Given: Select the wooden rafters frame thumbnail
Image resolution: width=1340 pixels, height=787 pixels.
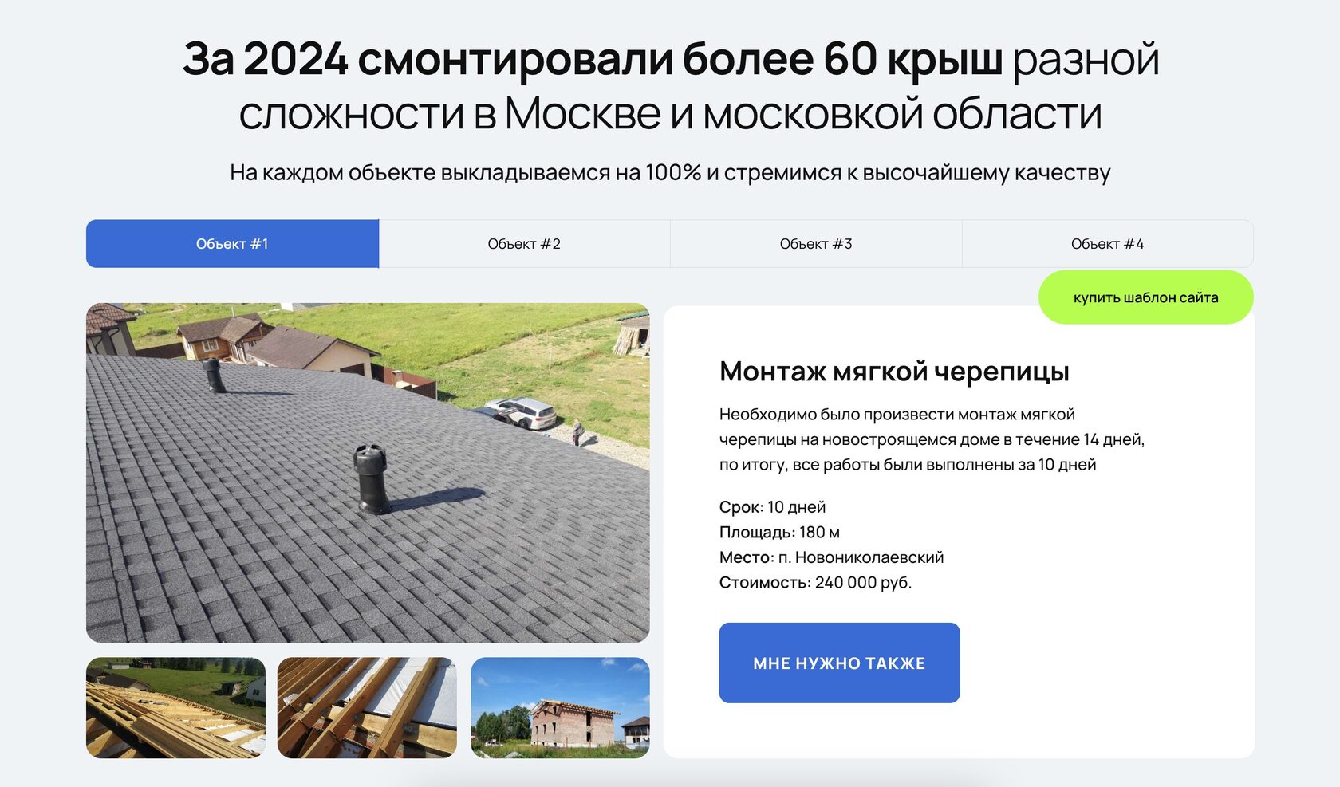Looking at the screenshot, I should [x=175, y=708].
